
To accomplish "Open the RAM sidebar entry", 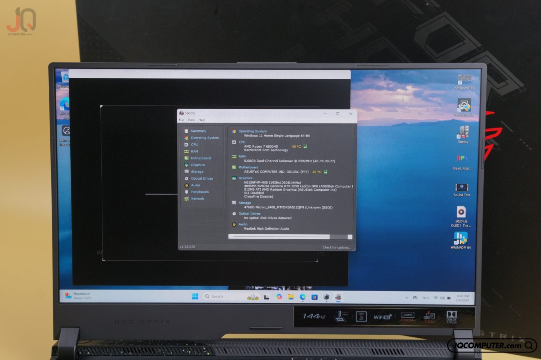I will point(191,152).
